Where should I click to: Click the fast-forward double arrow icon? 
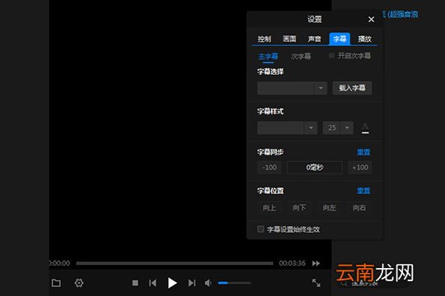pyautogui.click(x=316, y=263)
